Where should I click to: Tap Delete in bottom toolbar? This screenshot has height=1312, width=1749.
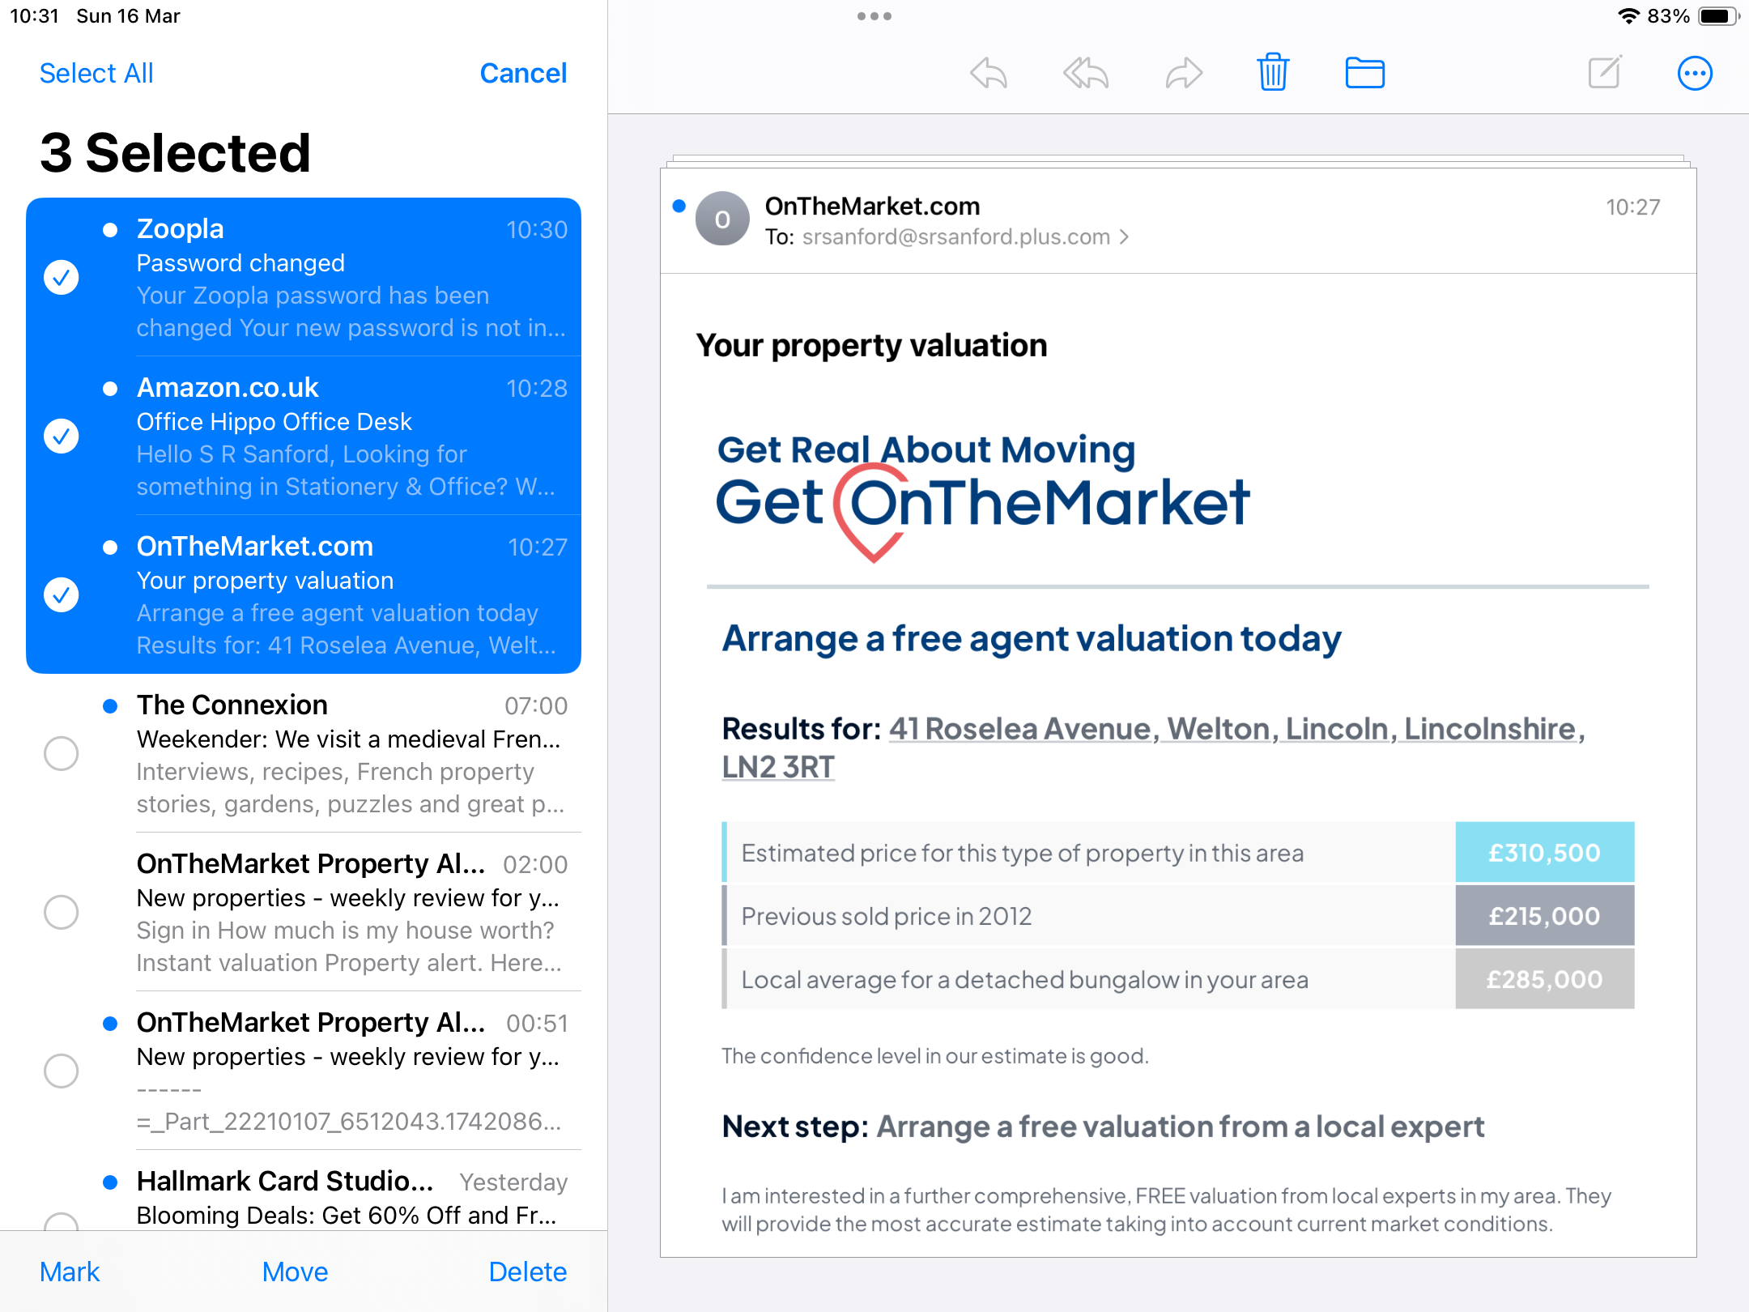pyautogui.click(x=527, y=1272)
